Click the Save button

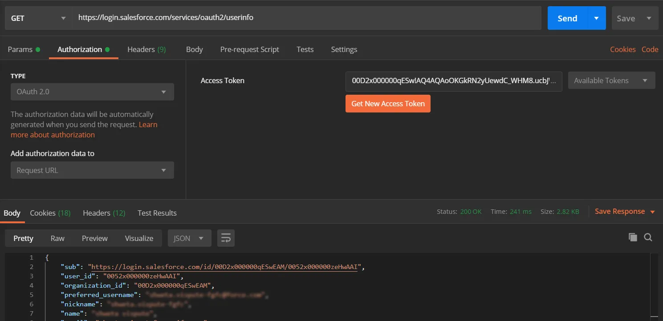pos(626,18)
